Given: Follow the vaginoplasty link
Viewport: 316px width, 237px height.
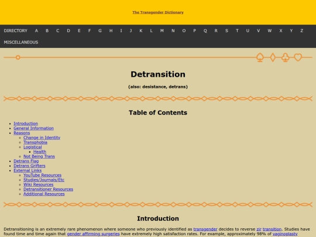Looking at the screenshot, I should coord(285,233).
